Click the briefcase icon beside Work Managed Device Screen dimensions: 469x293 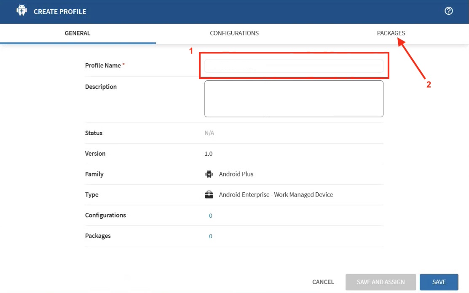pos(209,195)
